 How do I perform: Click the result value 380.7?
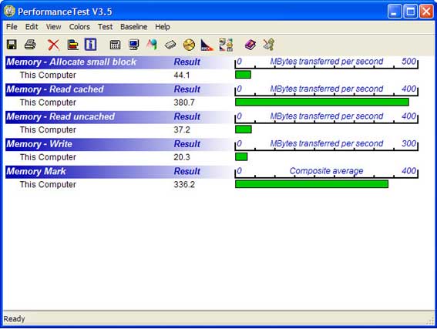pyautogui.click(x=184, y=102)
